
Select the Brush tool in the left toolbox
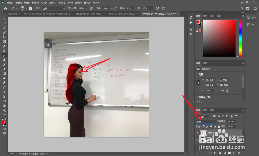4,55
